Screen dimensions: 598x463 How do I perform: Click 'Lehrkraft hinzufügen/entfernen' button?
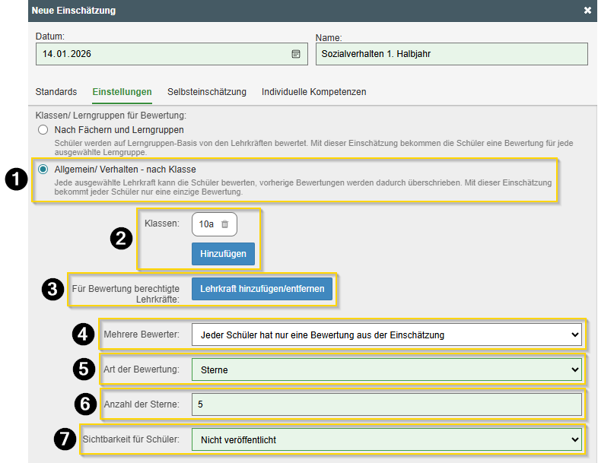[262, 289]
